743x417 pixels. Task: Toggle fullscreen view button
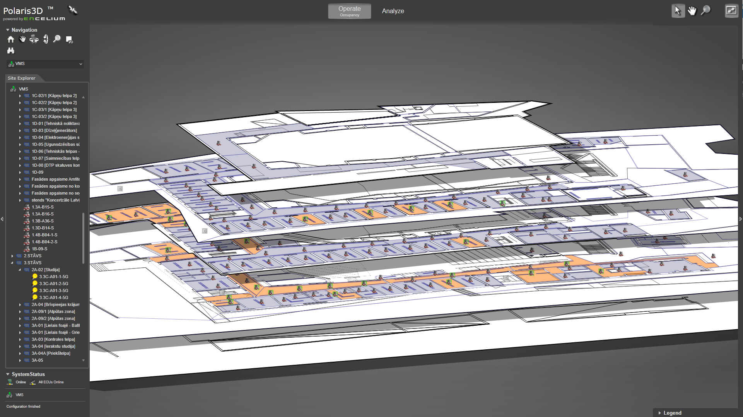731,11
